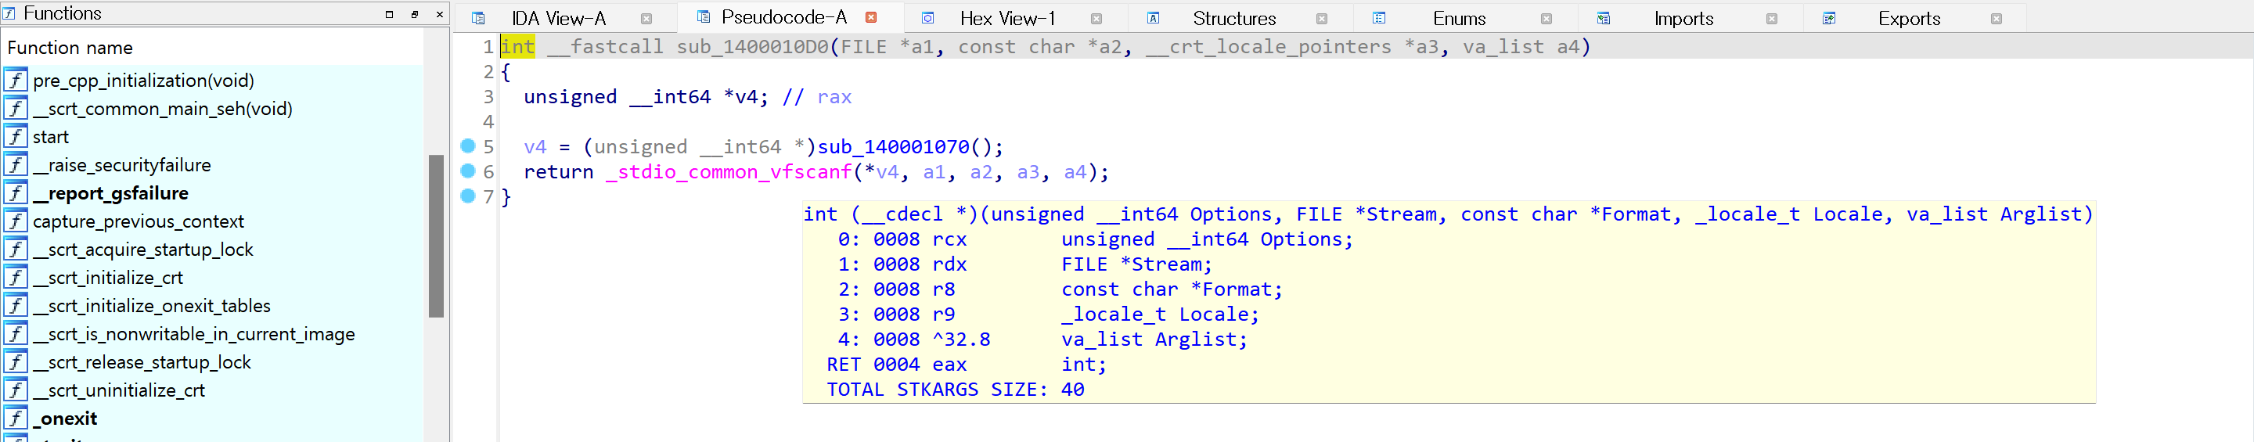Float the Functions panel window
This screenshot has height=442, width=2254.
coord(414,14)
